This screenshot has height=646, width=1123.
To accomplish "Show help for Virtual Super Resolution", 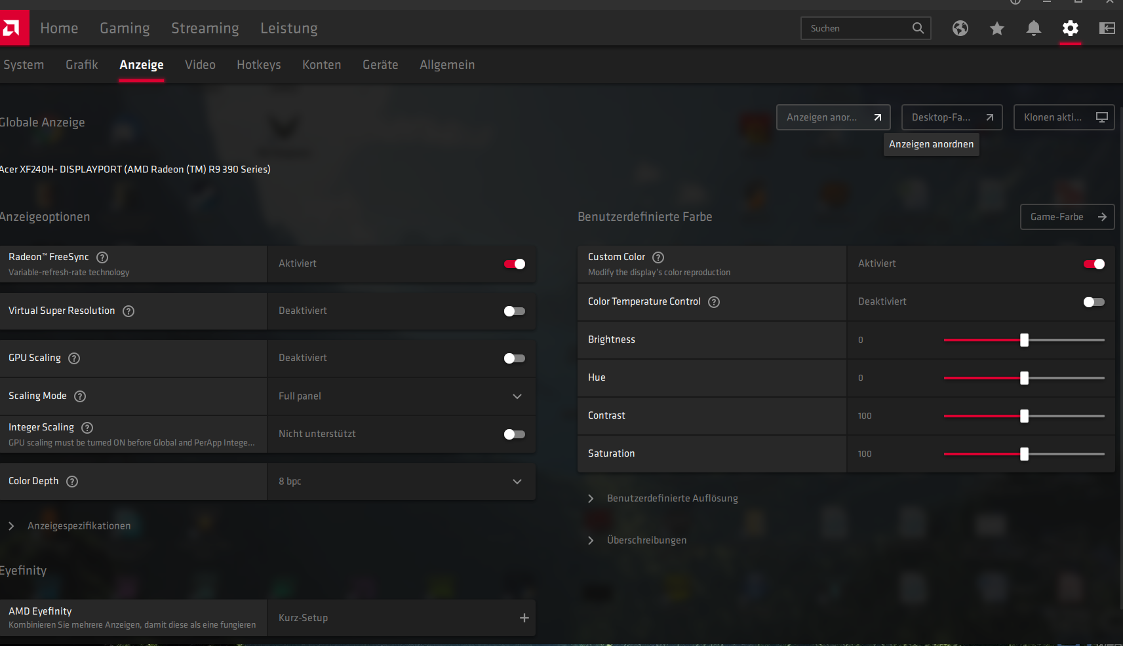I will point(128,311).
